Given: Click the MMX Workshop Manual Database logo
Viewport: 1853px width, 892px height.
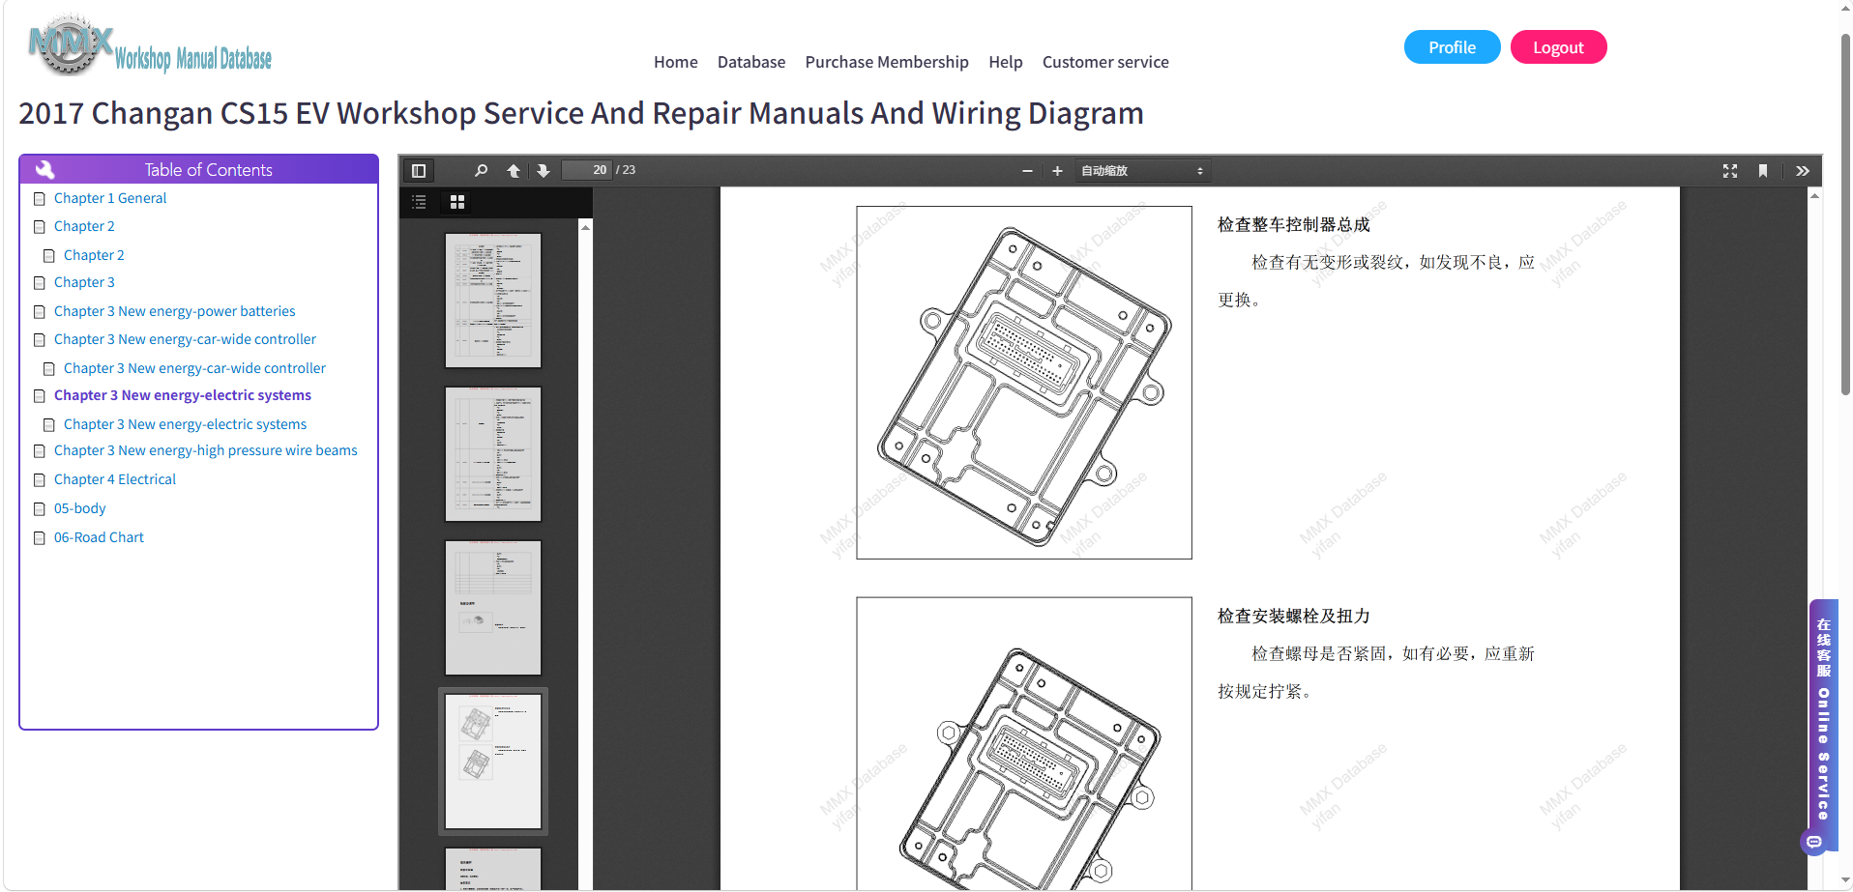Looking at the screenshot, I should [x=150, y=45].
